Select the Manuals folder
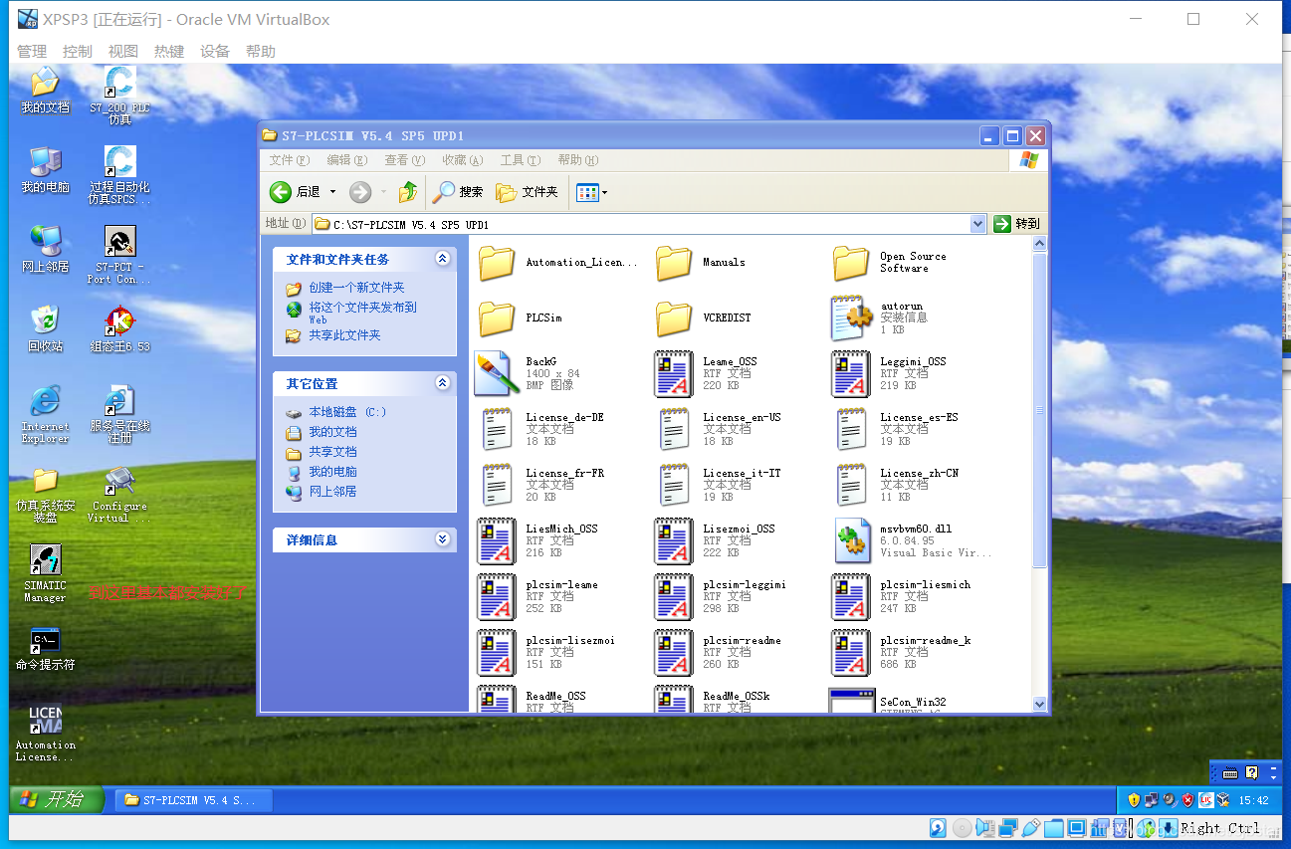Screen dimensions: 1291x849 [700, 262]
